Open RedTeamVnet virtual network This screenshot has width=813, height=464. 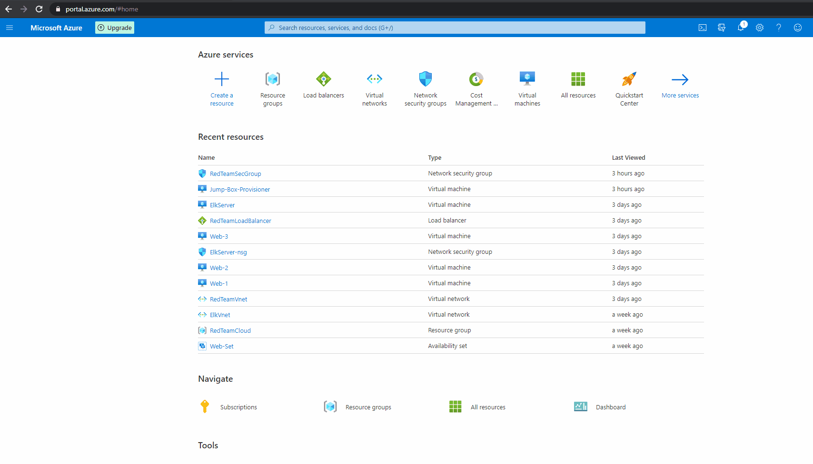228,299
